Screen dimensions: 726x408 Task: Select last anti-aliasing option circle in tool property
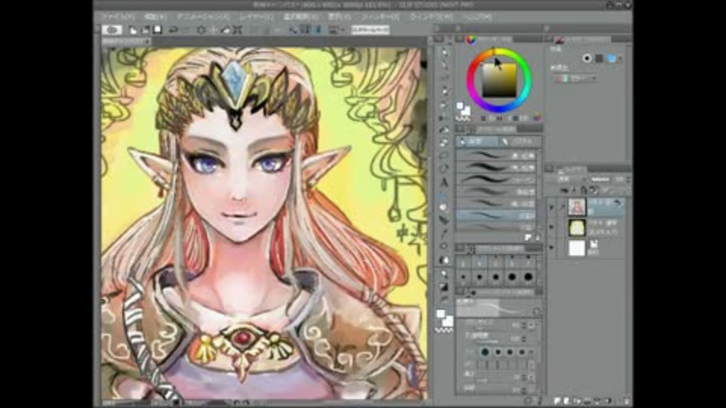pyautogui.click(x=522, y=352)
